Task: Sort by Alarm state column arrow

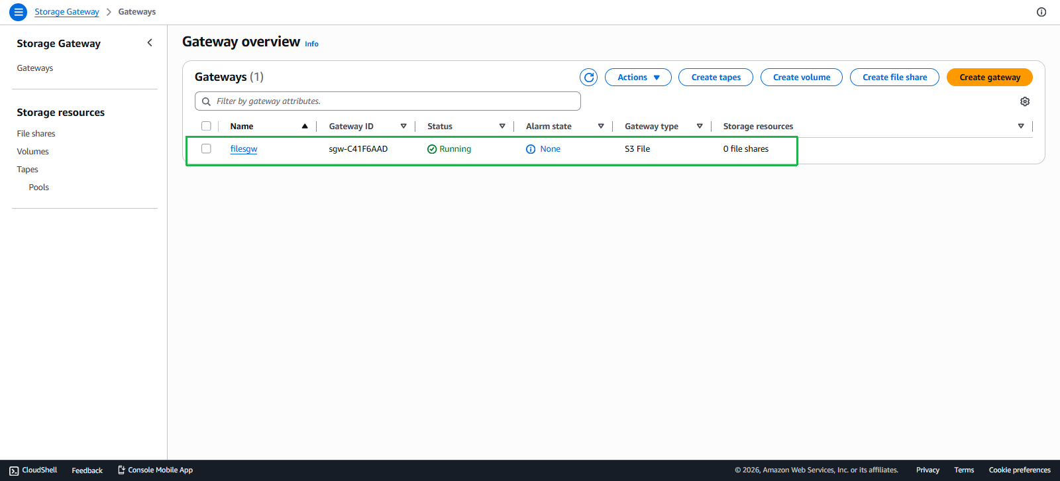Action: (601, 126)
